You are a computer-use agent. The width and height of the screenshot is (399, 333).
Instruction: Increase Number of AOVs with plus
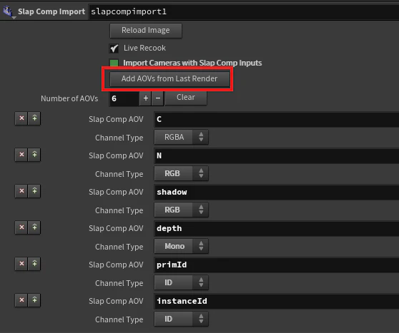[x=146, y=98]
